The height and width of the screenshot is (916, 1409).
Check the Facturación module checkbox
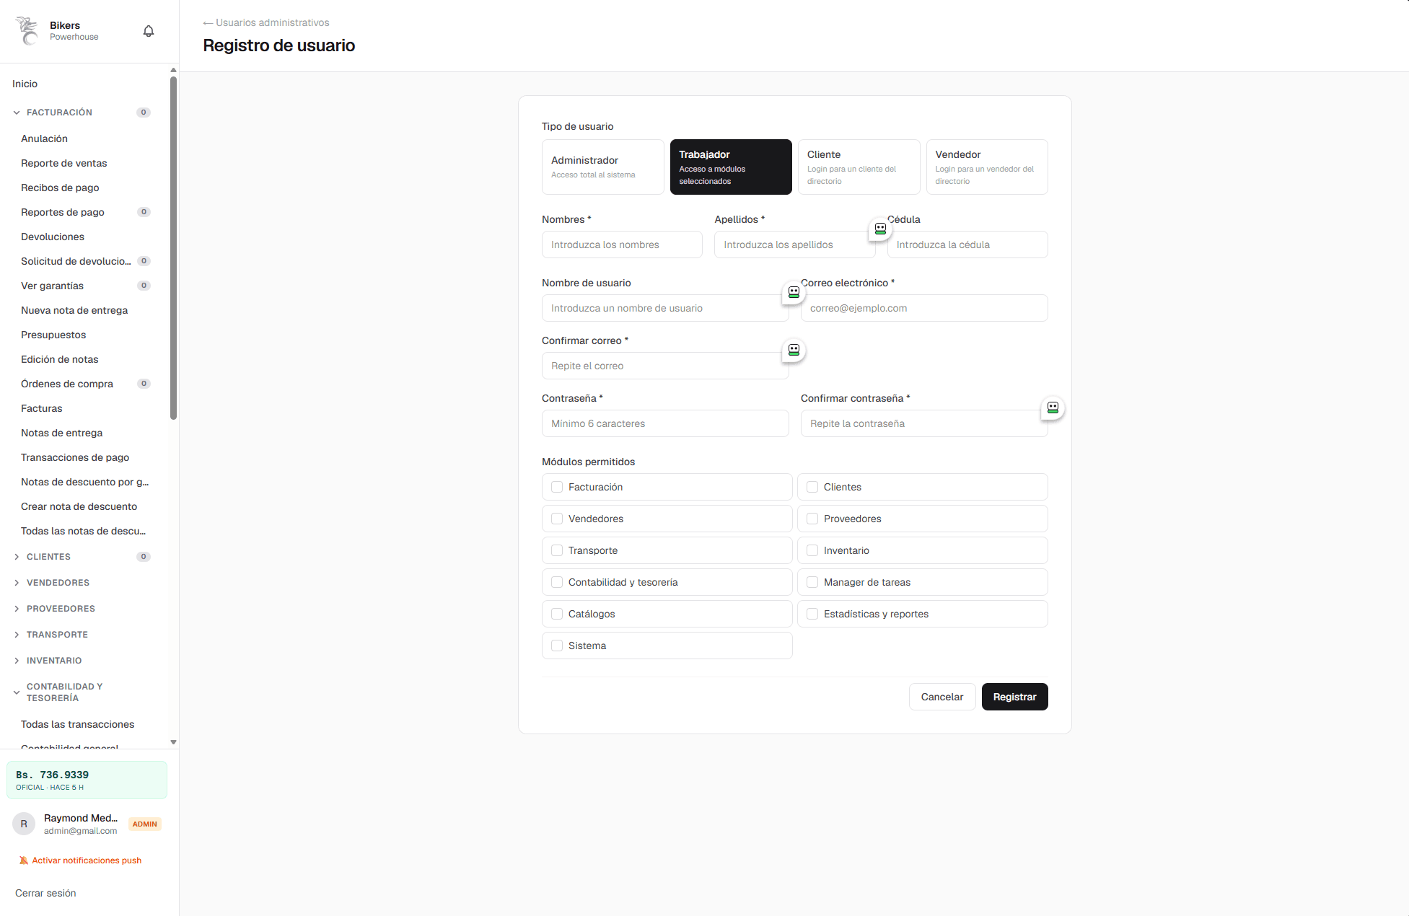[x=557, y=487]
